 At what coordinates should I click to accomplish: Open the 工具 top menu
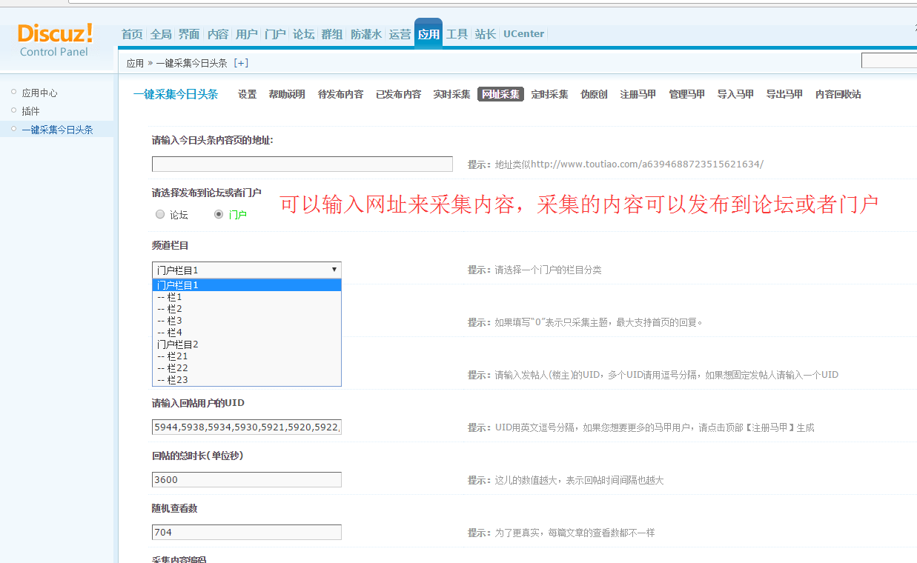coord(457,34)
